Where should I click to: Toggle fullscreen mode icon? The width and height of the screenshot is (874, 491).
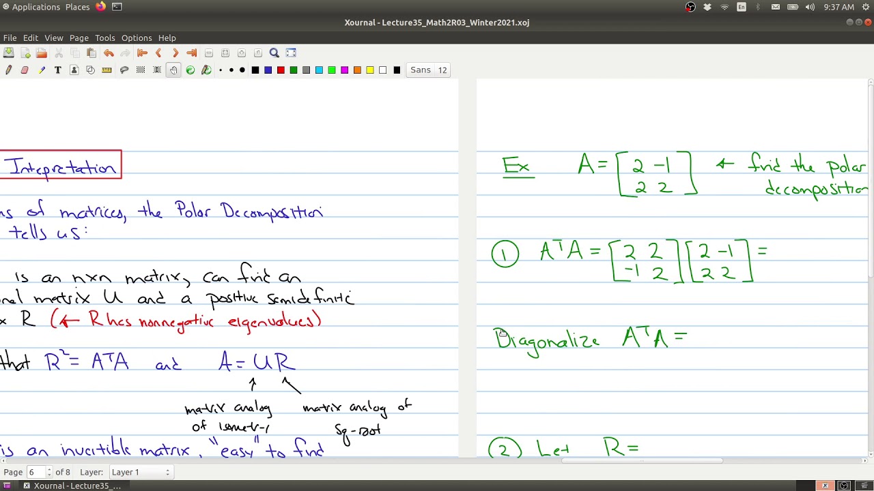291,53
